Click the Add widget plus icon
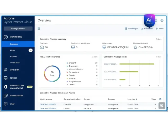The height and width of the screenshot is (126, 168). (x=126, y=29)
